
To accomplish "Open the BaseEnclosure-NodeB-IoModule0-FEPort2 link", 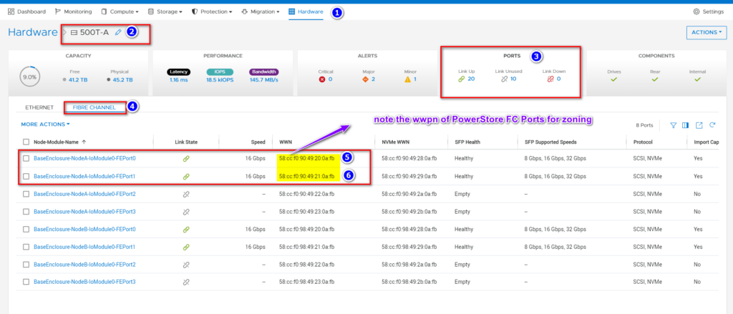I will 84,265.
